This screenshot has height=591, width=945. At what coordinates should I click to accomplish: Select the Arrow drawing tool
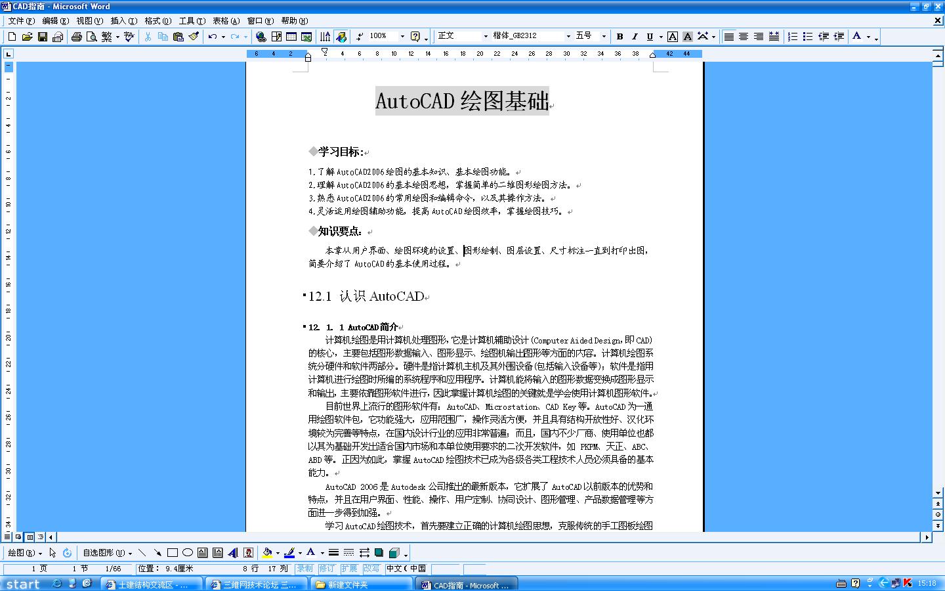157,553
